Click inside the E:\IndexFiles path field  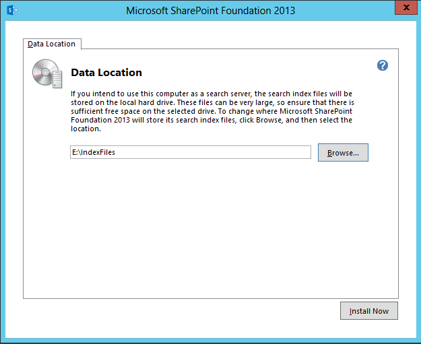tap(191, 152)
